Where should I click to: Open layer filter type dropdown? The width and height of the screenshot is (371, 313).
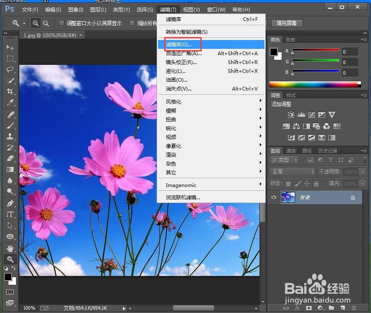(x=284, y=160)
